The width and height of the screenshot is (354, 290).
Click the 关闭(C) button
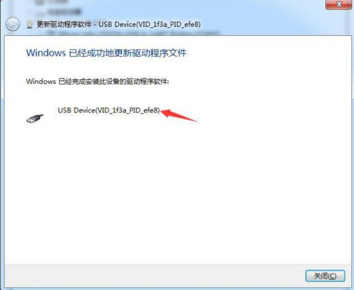pos(325,276)
